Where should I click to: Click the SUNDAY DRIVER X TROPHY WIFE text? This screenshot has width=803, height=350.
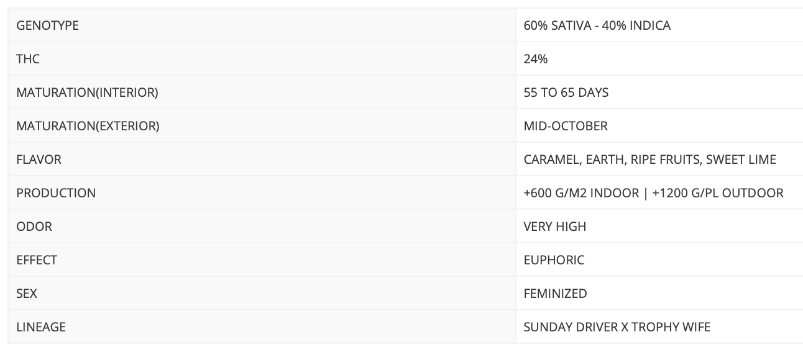(x=617, y=327)
